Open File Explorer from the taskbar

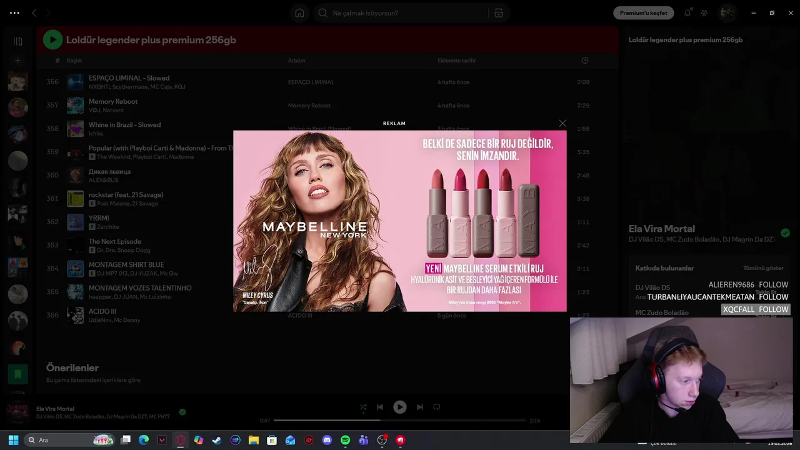coord(253,440)
